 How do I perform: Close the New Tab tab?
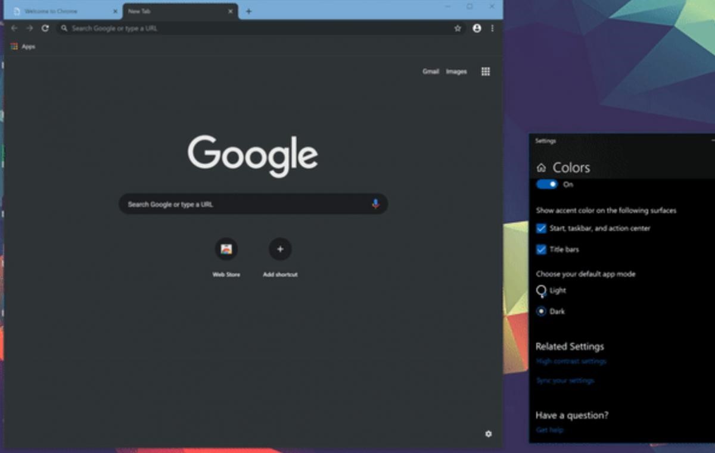(231, 11)
